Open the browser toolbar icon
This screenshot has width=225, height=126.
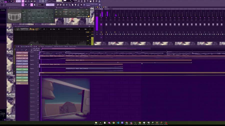[69, 5]
